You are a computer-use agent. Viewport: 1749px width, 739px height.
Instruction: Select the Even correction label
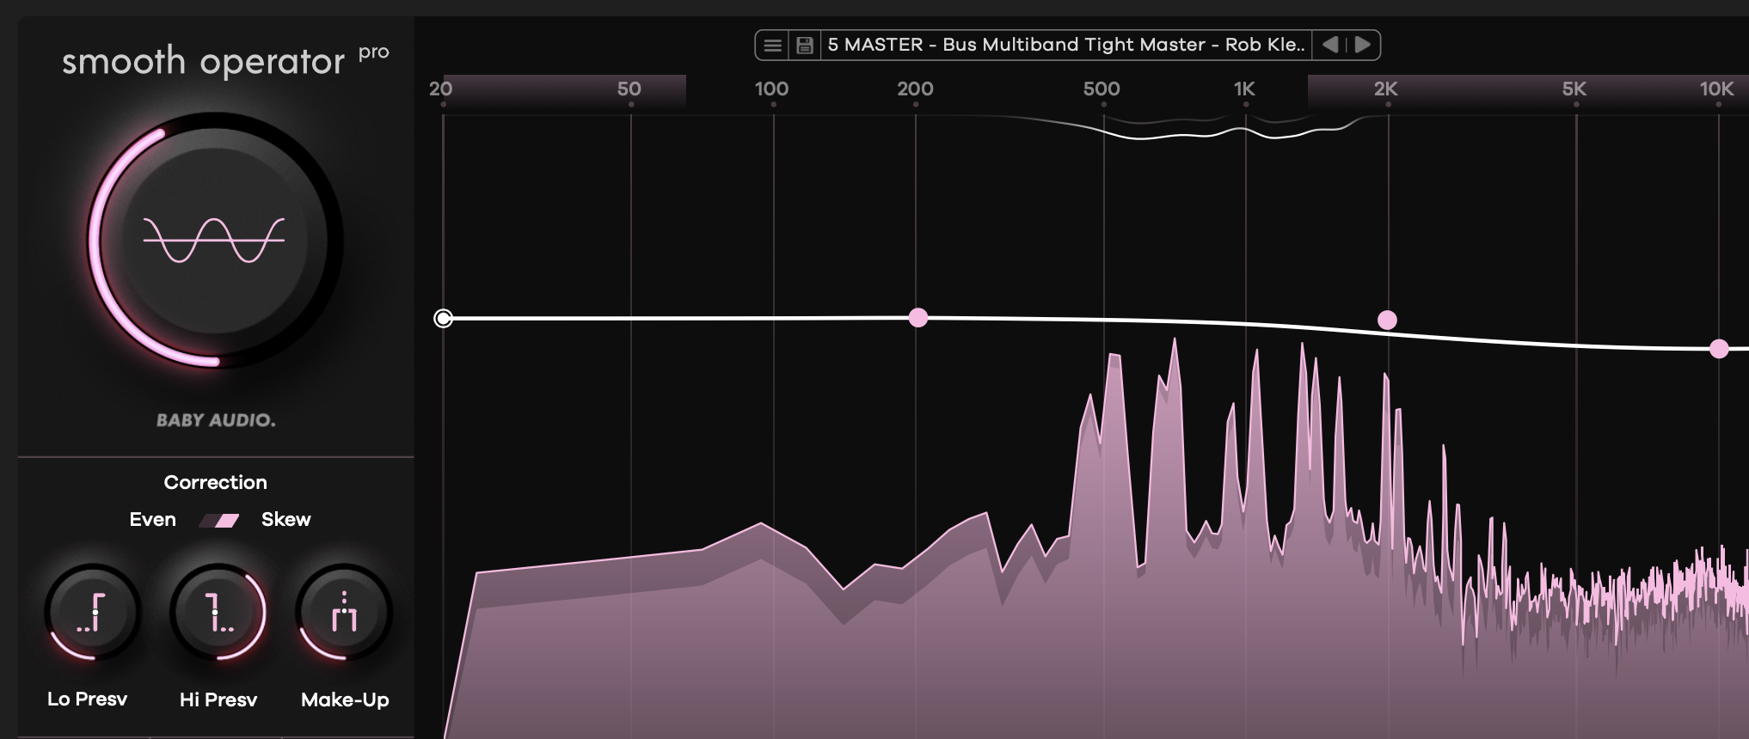pyautogui.click(x=152, y=519)
